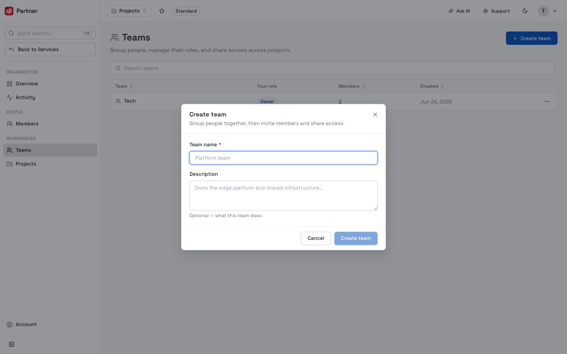Sort by Members column
This screenshot has height=354, width=567.
pyautogui.click(x=352, y=86)
